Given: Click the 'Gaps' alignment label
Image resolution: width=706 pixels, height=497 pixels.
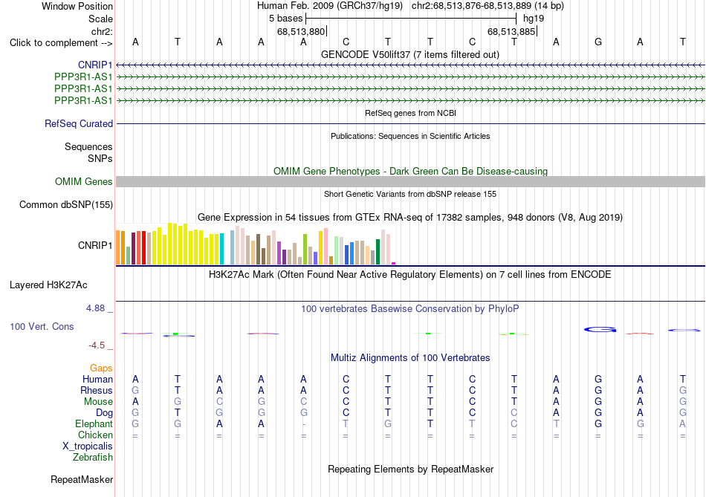Looking at the screenshot, I should [101, 368].
